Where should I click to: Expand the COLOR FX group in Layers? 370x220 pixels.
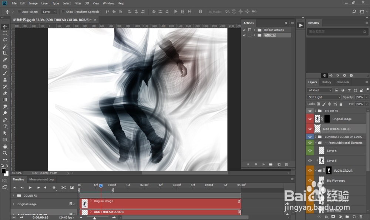coord(316,111)
